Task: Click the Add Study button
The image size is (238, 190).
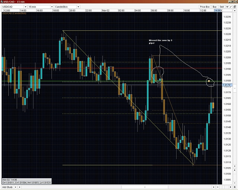Action: click(x=8, y=187)
